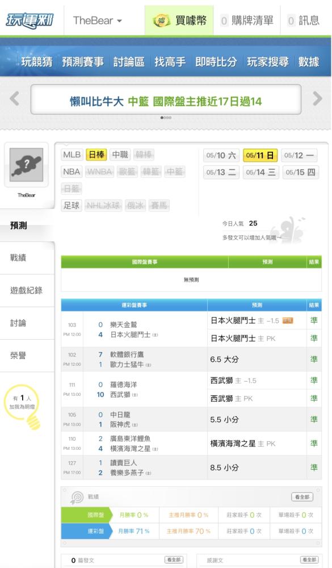This screenshot has width=332, height=568.
Task: Open the 討論 sidebar tab
Action: click(27, 323)
